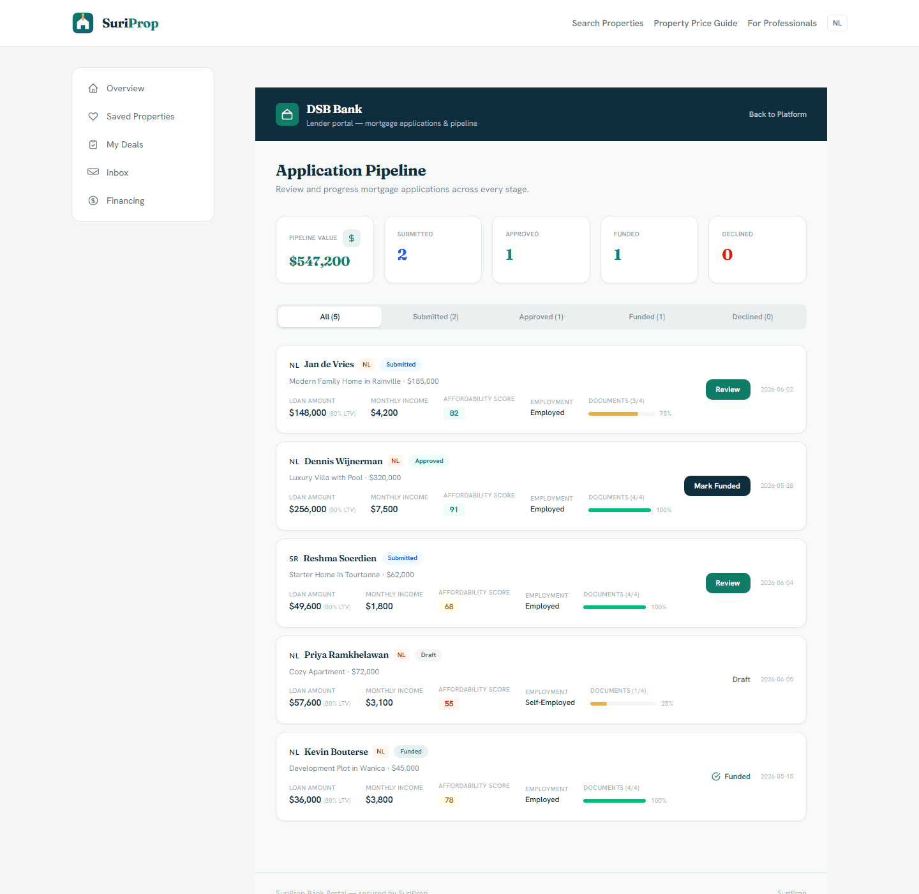
Task: Click Draft status badge beside Priya Ramkhelawan's name
Action: point(428,655)
